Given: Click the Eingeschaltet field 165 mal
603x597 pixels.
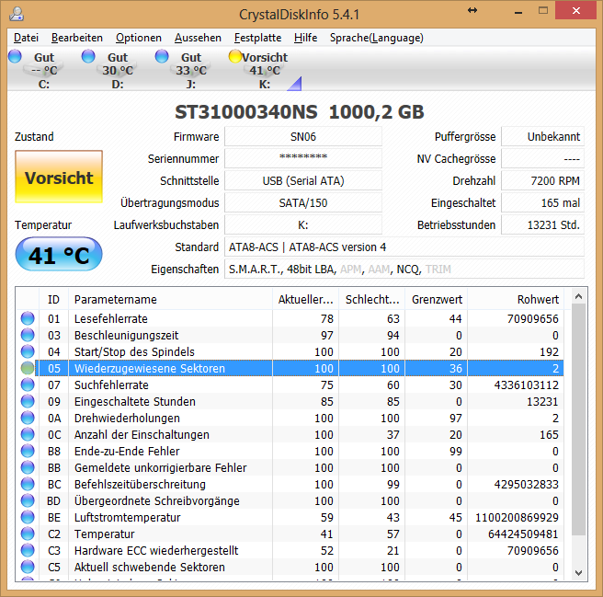Looking at the screenshot, I should 542,203.
